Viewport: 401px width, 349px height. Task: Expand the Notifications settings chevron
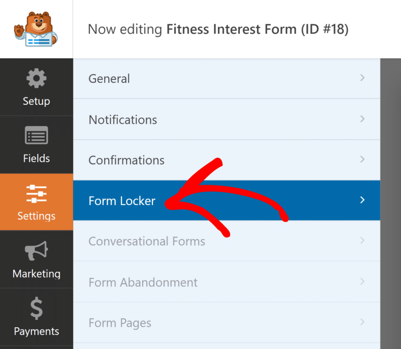[363, 119]
